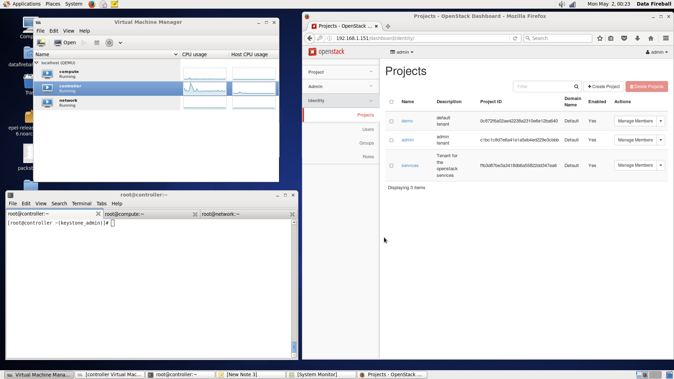Open the Firefox hamburger menu
The image size is (674, 379).
point(666,38)
